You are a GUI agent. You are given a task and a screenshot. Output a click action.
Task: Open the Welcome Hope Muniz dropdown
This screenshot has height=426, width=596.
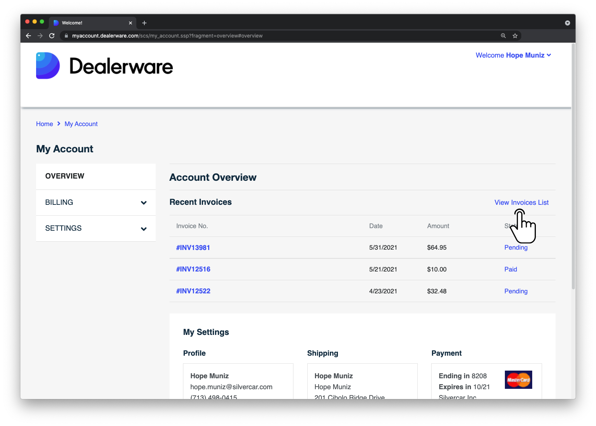click(513, 55)
